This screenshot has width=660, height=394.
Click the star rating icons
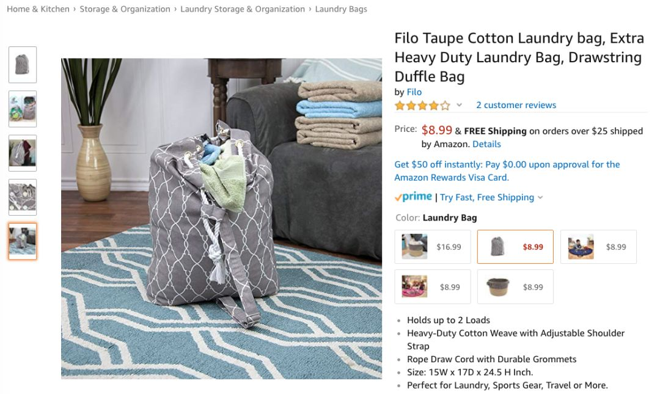[423, 106]
